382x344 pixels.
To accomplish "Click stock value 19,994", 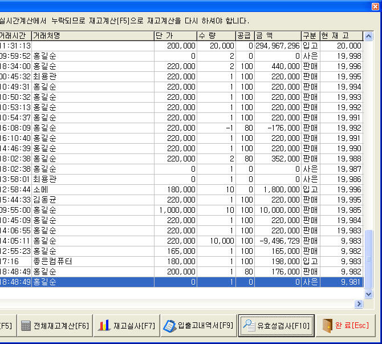I will pos(349,87).
